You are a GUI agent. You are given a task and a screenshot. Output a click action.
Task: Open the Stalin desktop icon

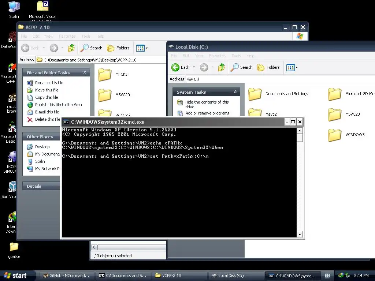coord(14,10)
